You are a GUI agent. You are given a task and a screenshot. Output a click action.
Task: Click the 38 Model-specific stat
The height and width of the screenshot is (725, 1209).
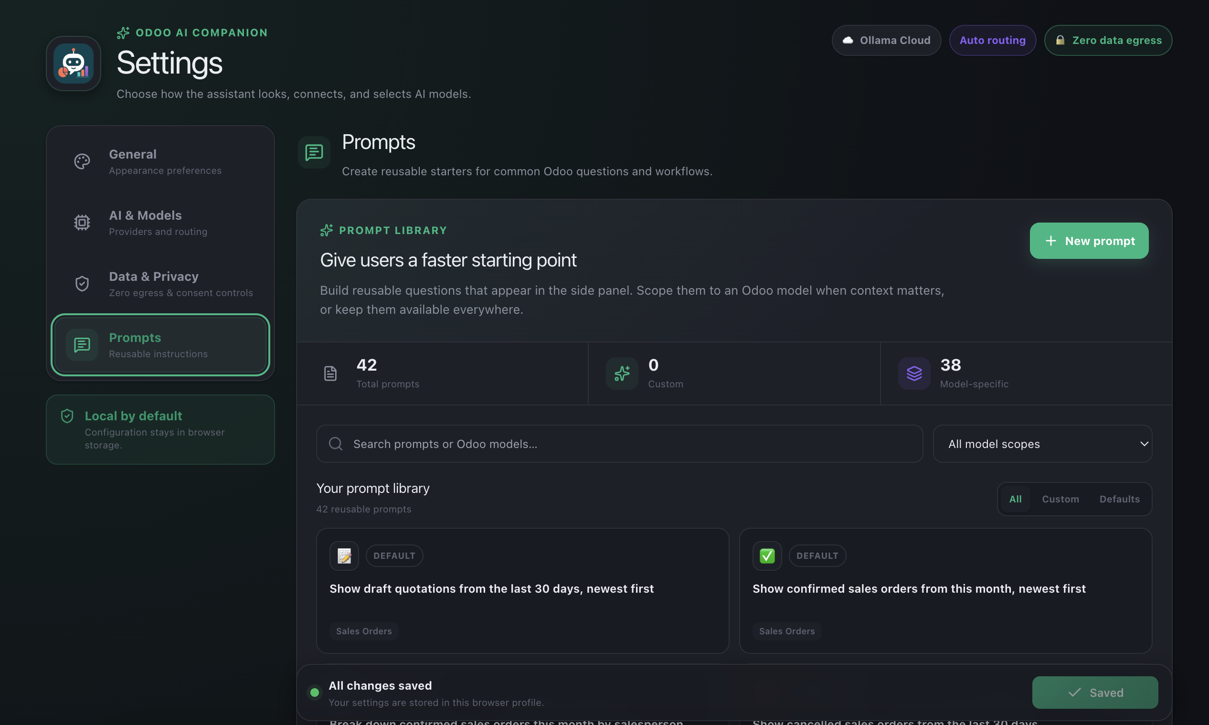click(1026, 373)
